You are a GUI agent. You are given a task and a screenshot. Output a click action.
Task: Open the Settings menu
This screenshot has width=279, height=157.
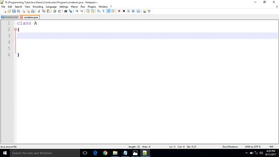pos(64,7)
